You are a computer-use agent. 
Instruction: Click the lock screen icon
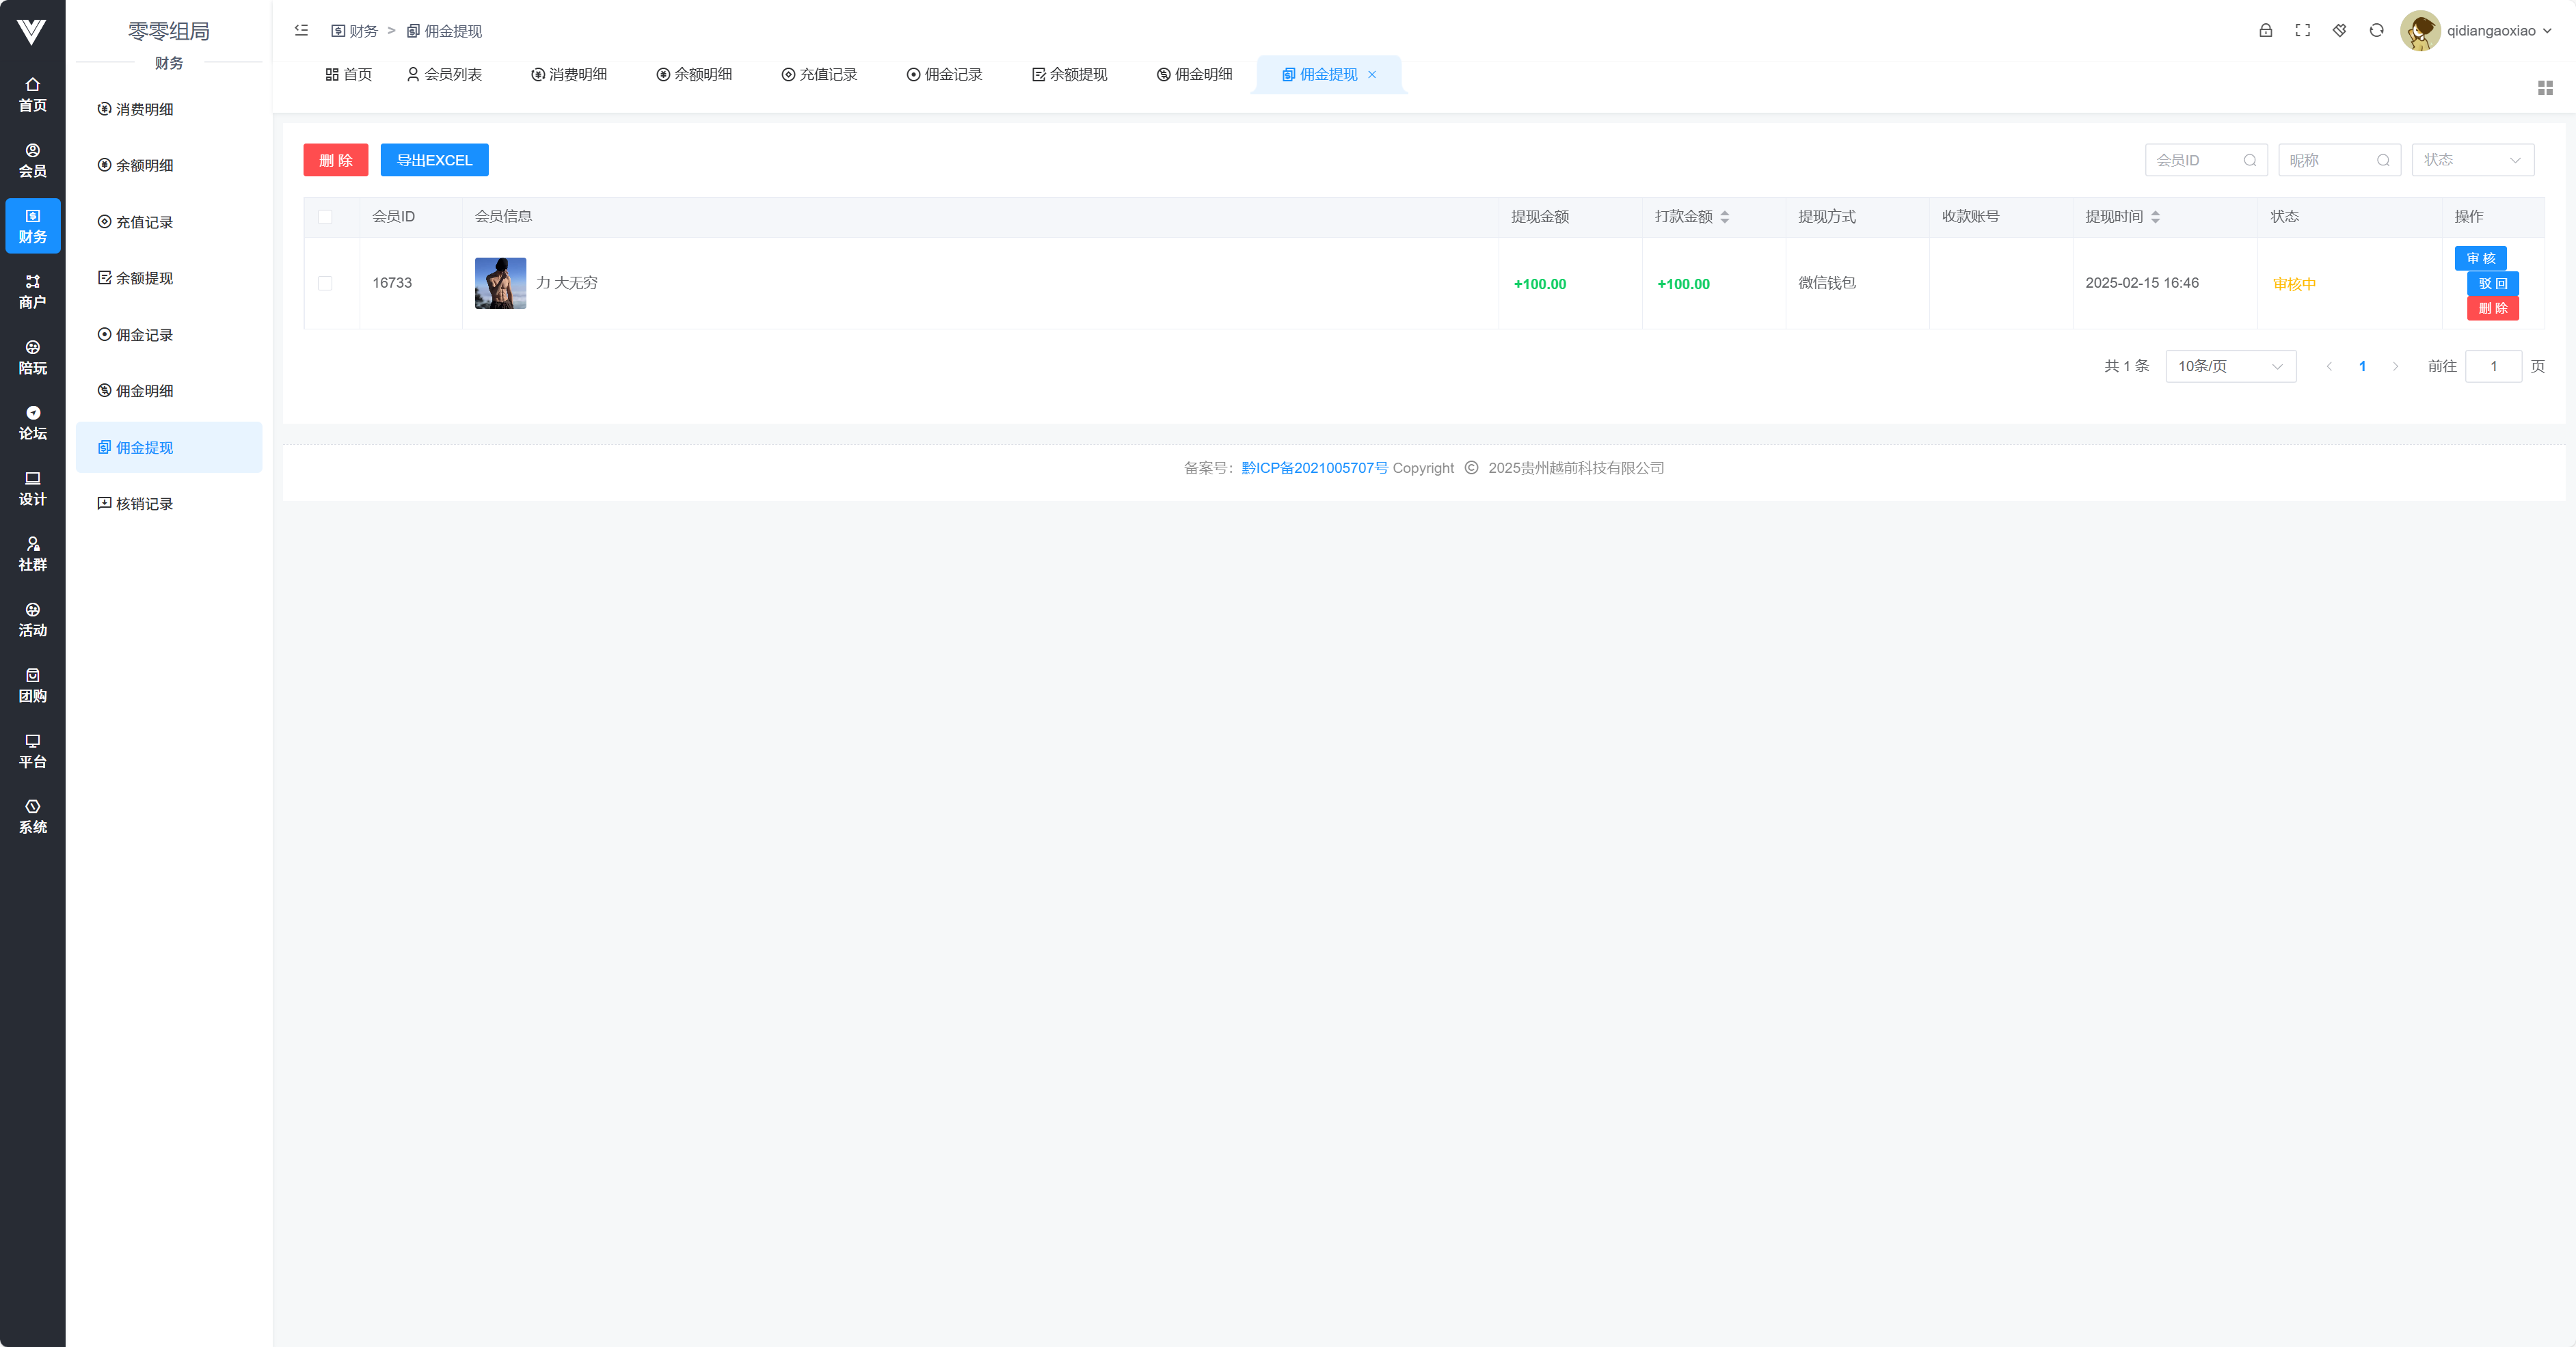pyautogui.click(x=2265, y=31)
